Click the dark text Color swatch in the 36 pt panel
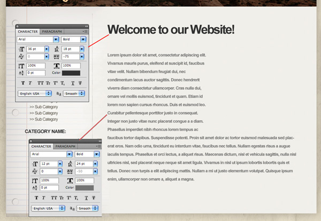321x221 pixels. coord(71,73)
